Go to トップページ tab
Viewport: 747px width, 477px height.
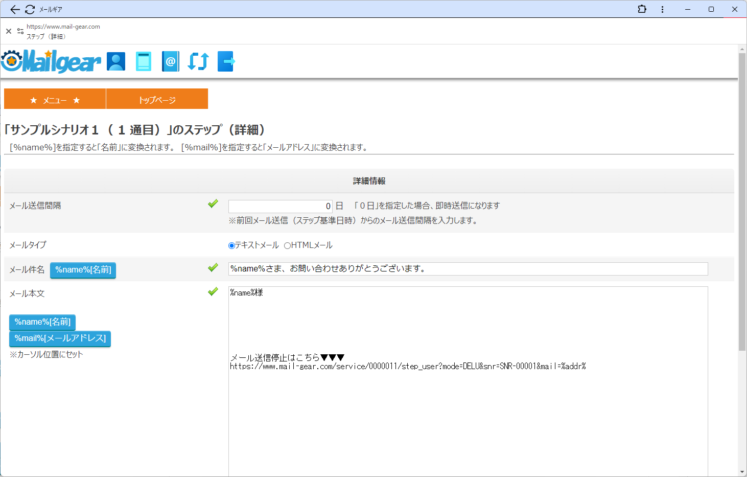tap(157, 99)
